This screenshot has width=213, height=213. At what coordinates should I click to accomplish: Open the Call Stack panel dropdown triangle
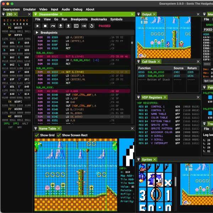click(138, 62)
